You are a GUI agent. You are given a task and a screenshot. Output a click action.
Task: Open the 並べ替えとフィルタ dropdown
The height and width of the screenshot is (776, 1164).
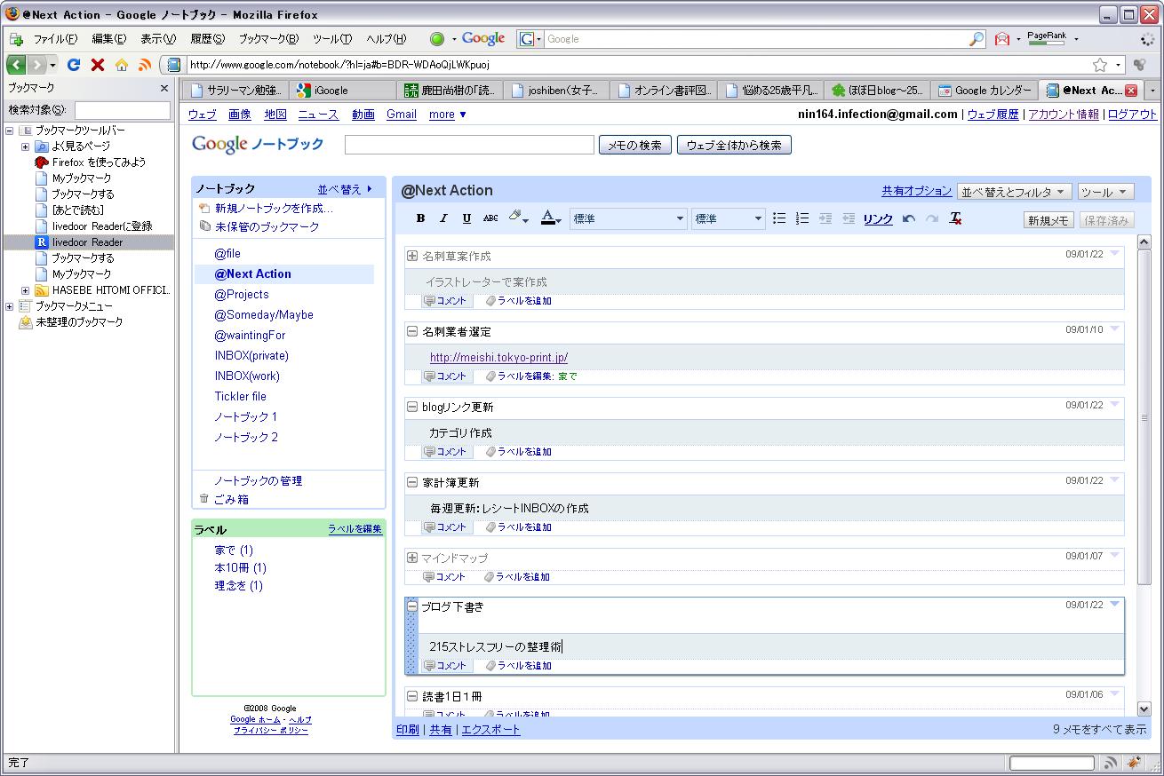(x=1015, y=192)
